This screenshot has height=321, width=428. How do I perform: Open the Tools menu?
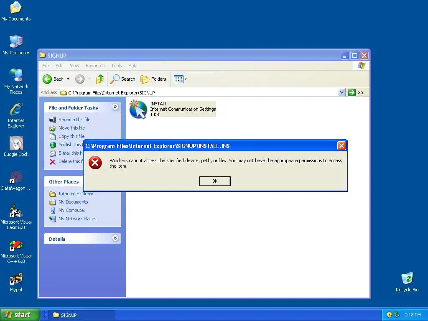(116, 66)
